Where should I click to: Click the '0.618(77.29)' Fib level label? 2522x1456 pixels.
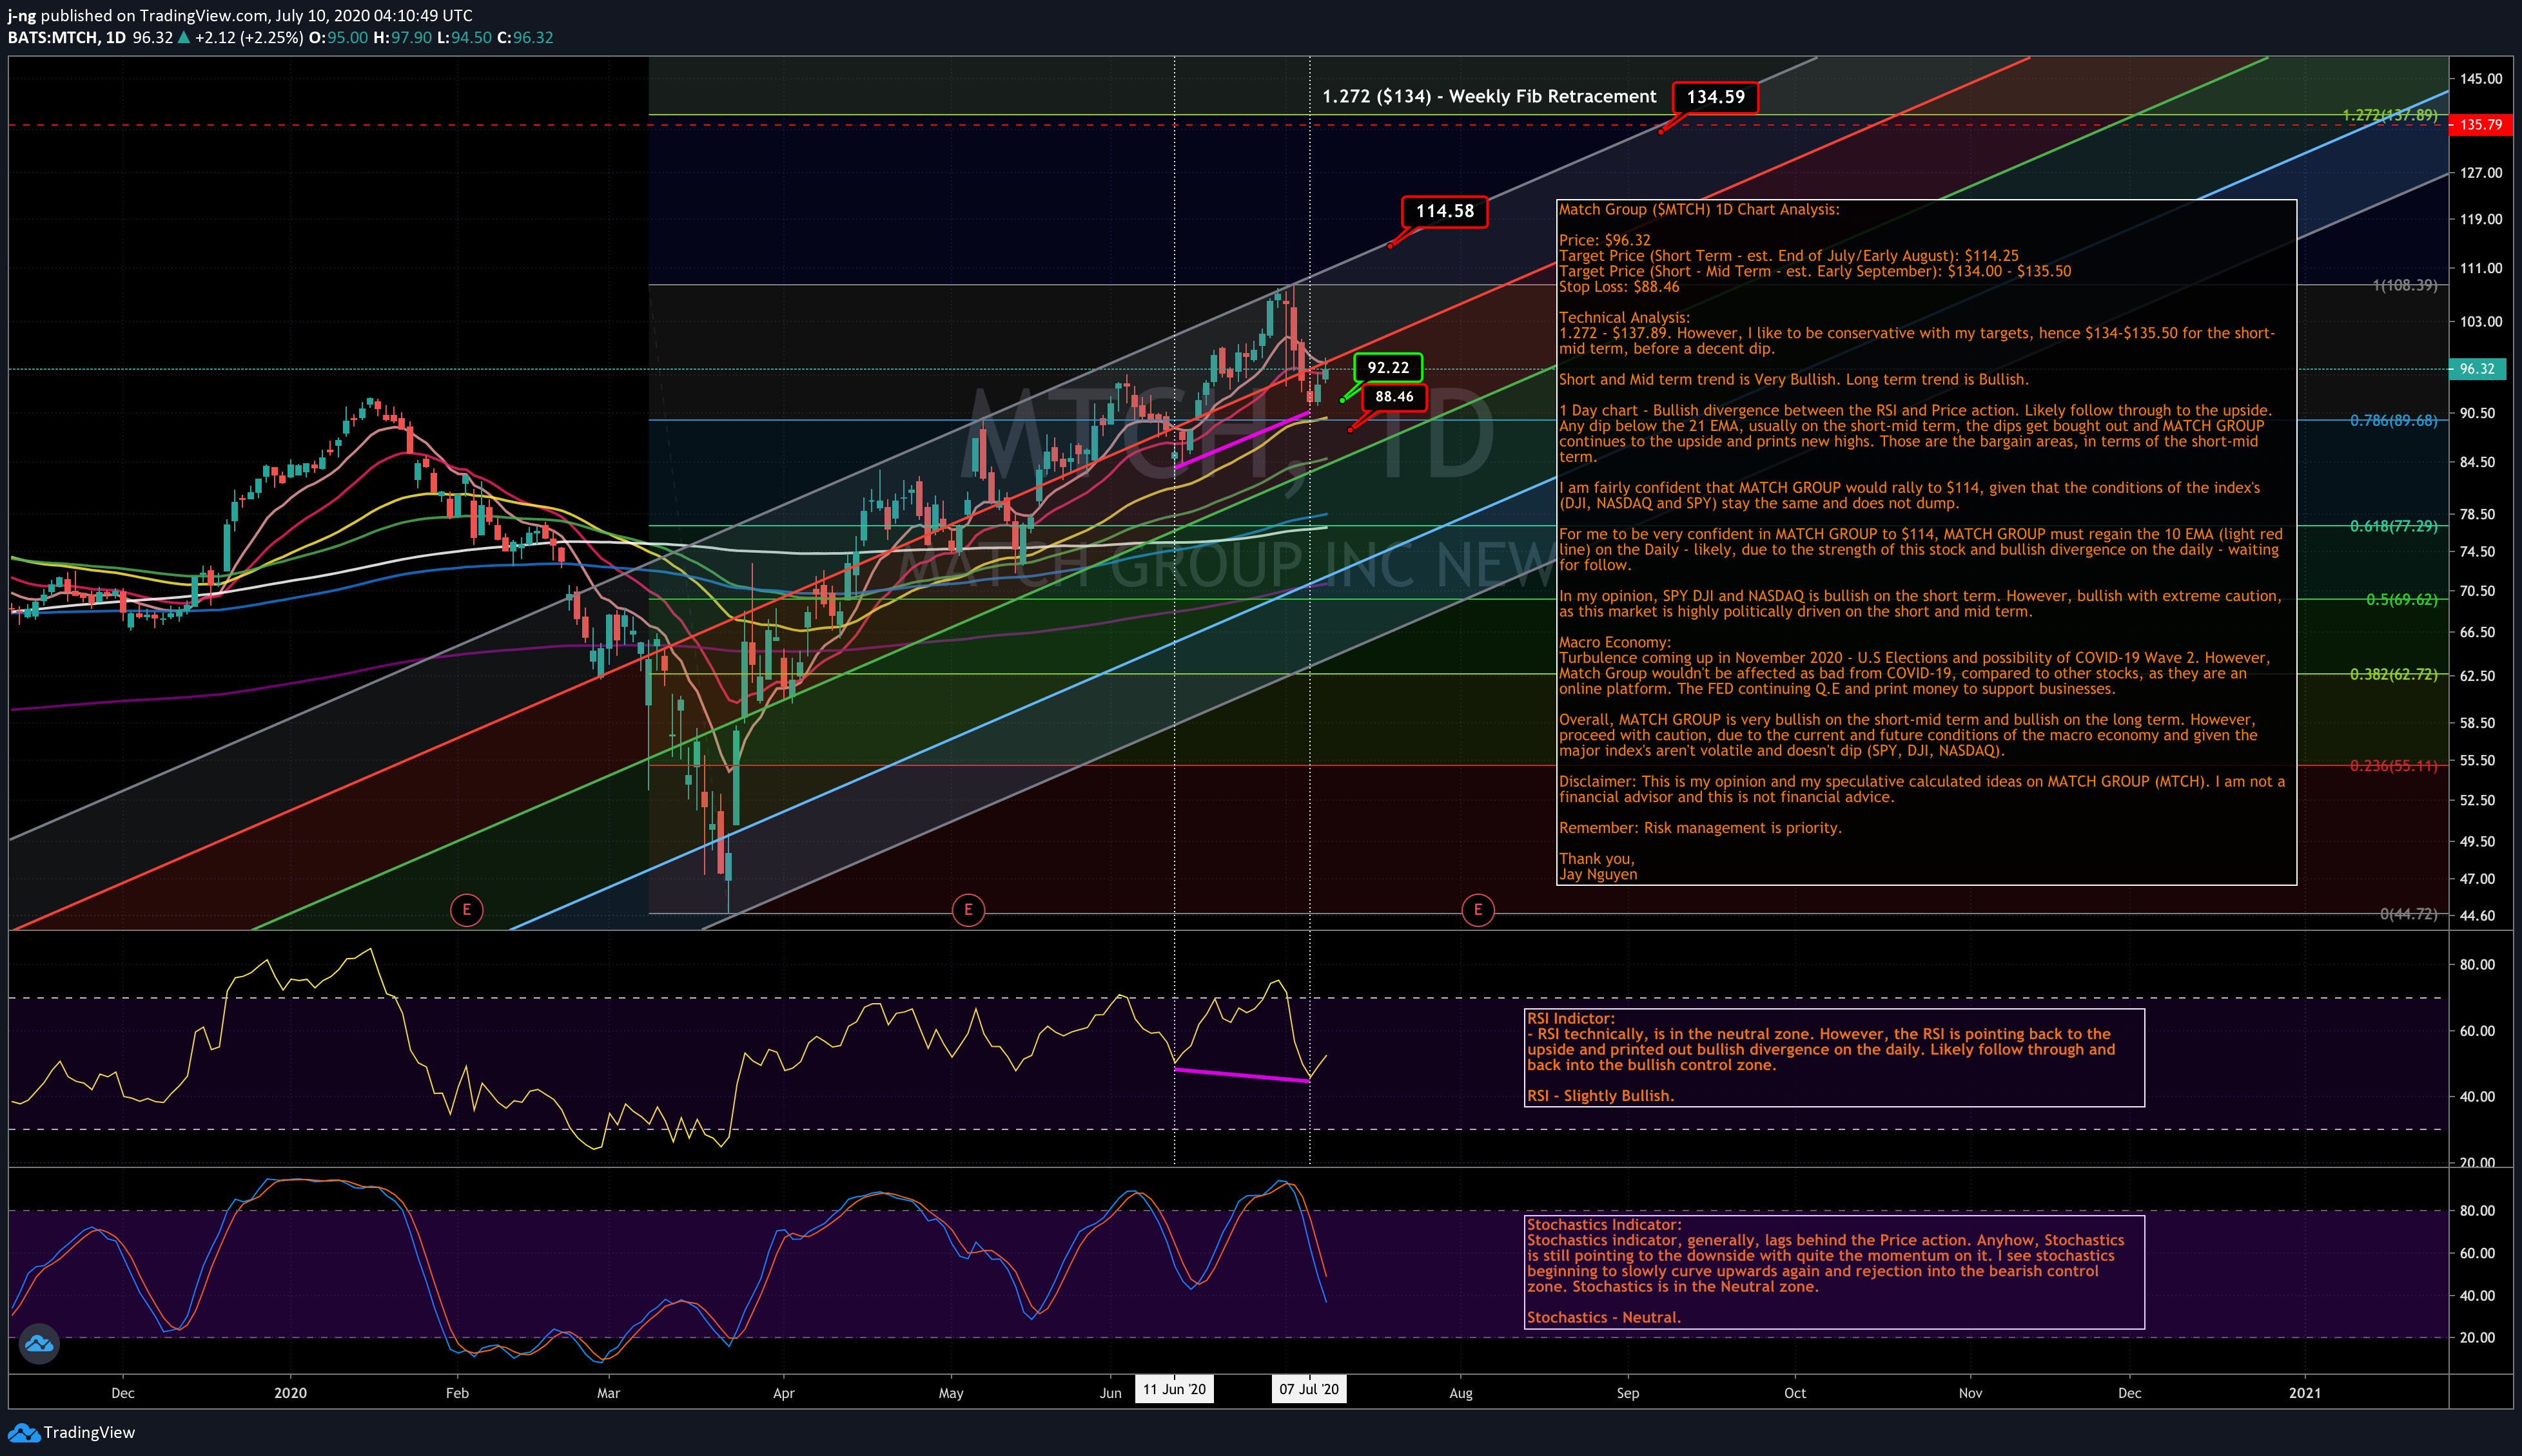[x=2394, y=526]
